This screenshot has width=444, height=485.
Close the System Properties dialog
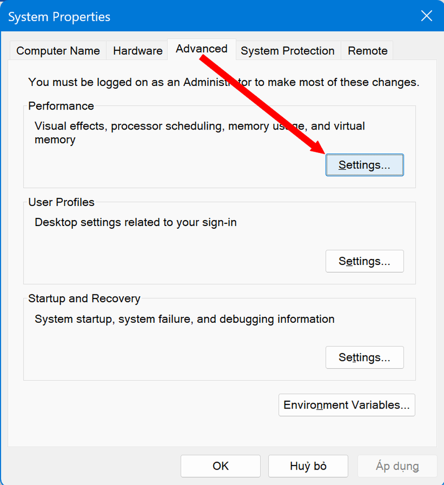click(x=426, y=16)
